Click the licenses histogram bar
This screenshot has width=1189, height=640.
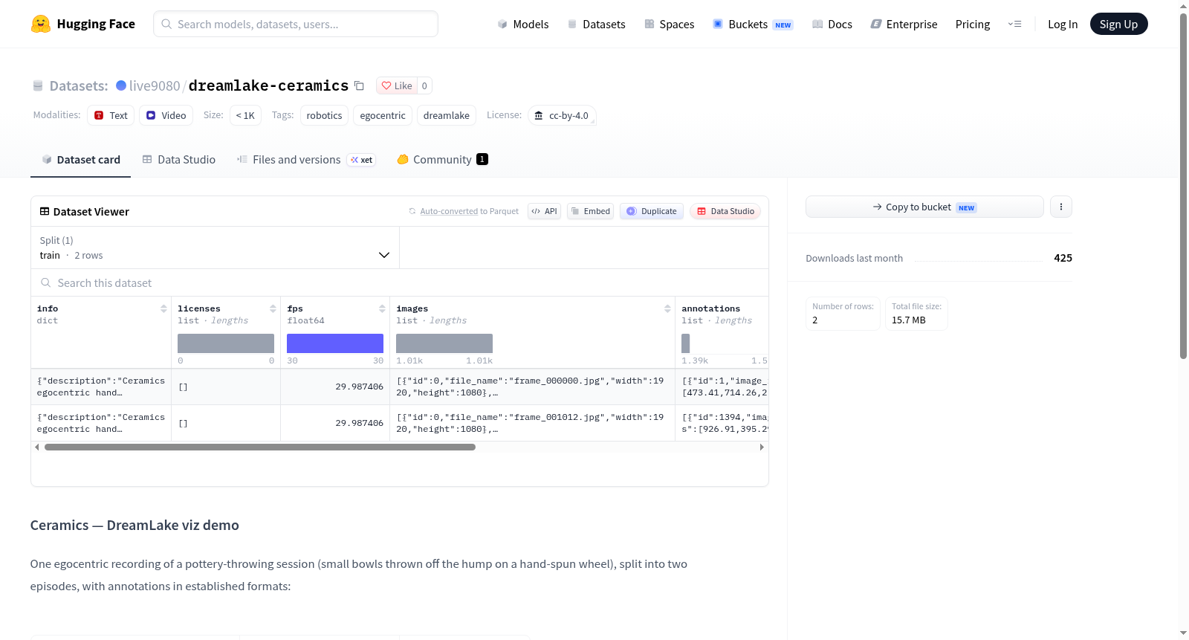(x=226, y=343)
